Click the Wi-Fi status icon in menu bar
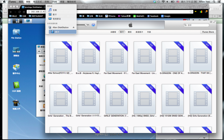This screenshot has width=224, height=140. coord(163,1)
